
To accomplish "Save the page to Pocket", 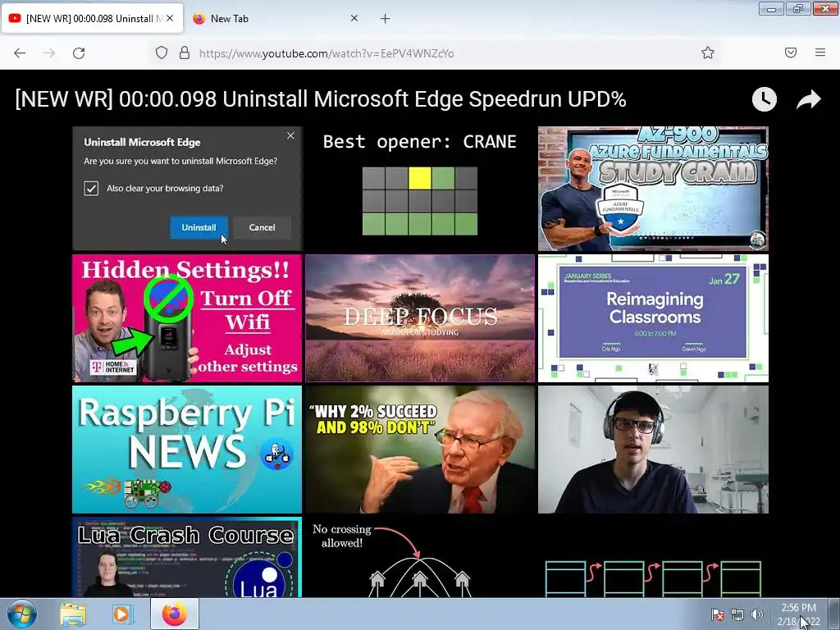I will [791, 52].
